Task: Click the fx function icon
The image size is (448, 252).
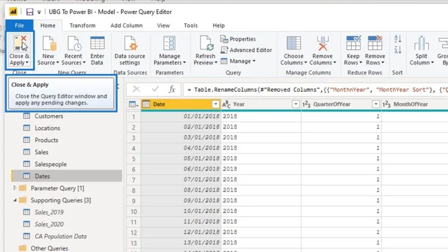Action: tap(172, 89)
